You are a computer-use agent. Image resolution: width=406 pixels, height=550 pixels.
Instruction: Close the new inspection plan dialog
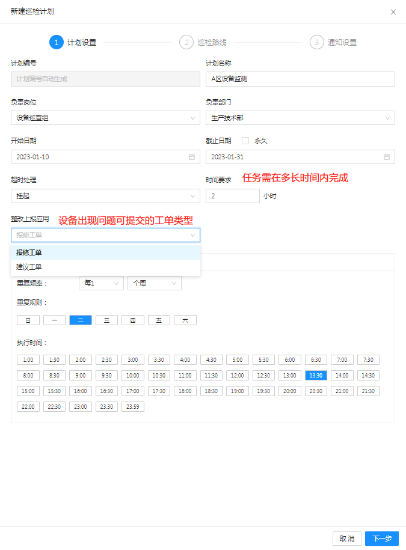pos(393,12)
